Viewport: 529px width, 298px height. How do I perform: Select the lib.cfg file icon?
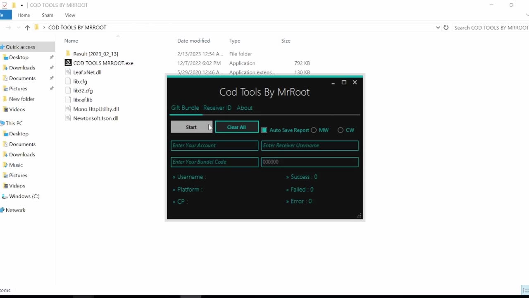[x=68, y=82]
